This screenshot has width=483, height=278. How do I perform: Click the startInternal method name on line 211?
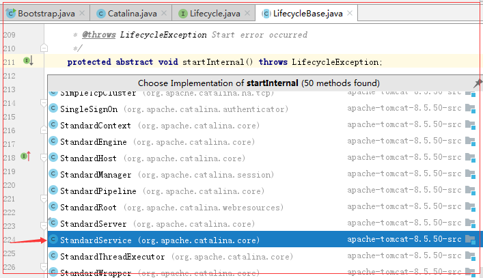coord(213,62)
